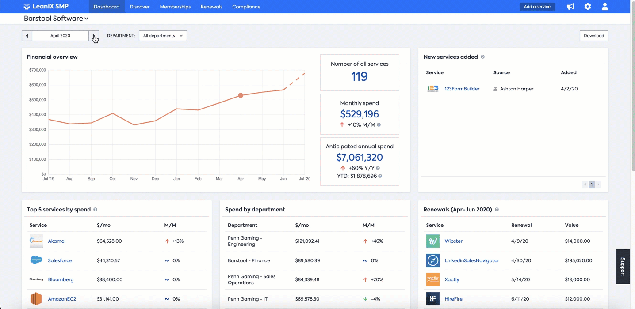Open the user profile icon
Image resolution: width=635 pixels, height=309 pixels.
(x=605, y=7)
